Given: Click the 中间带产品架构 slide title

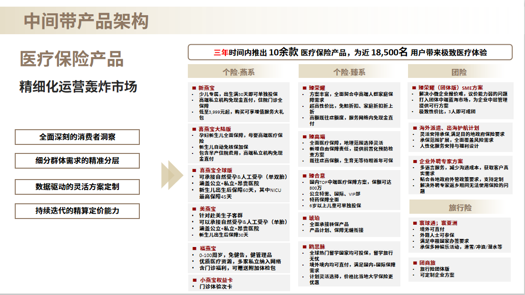Looking at the screenshot, I should 86,22.
